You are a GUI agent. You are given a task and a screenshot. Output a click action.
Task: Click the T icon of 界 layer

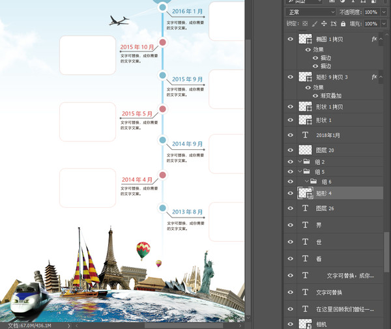tap(305, 225)
